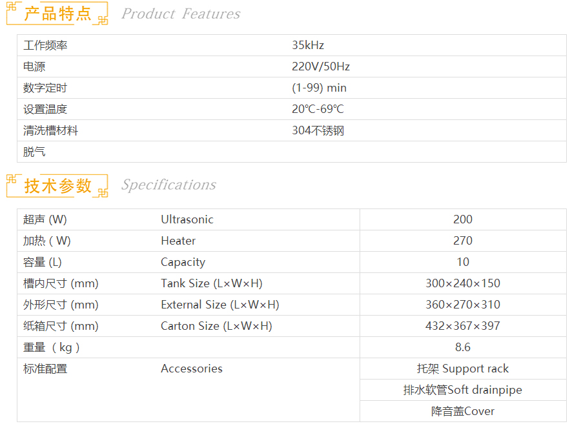
Task: Click the Tank Size (L×W×H) label
Action: (x=211, y=283)
